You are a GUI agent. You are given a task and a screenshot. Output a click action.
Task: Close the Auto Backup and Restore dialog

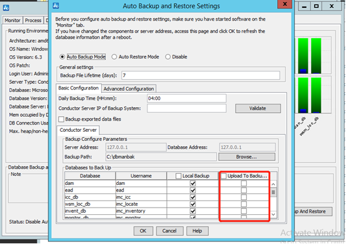click(285, 4)
